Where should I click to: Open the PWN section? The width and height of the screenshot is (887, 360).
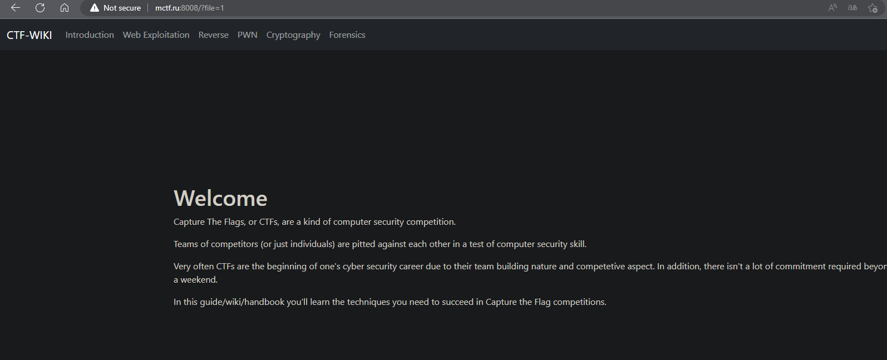(248, 35)
